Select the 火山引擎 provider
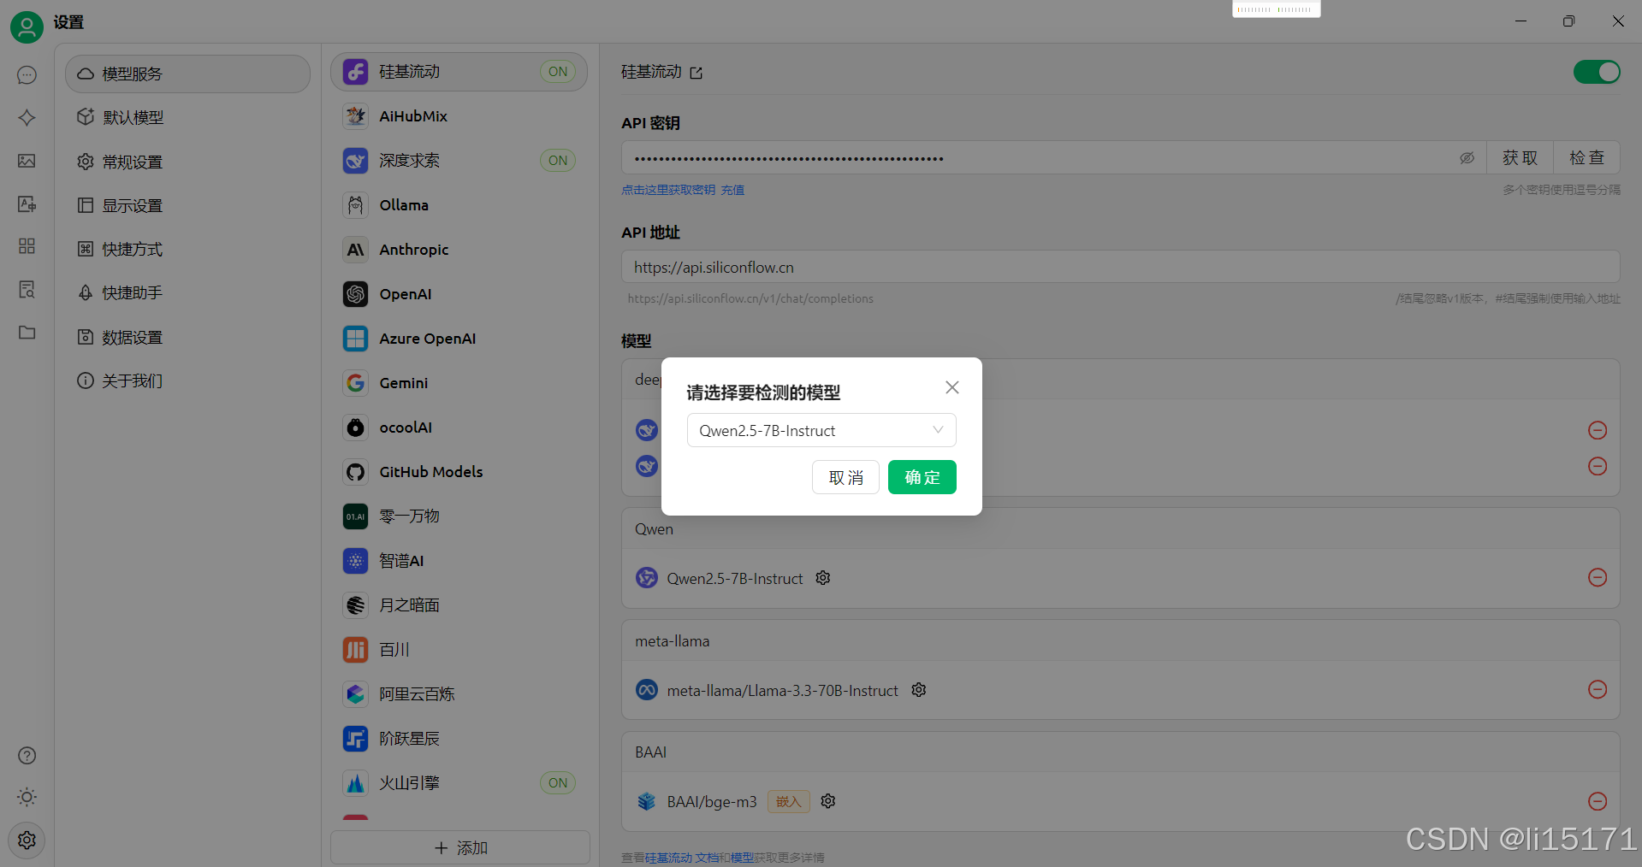Screen dimensions: 1642x867 point(459,783)
